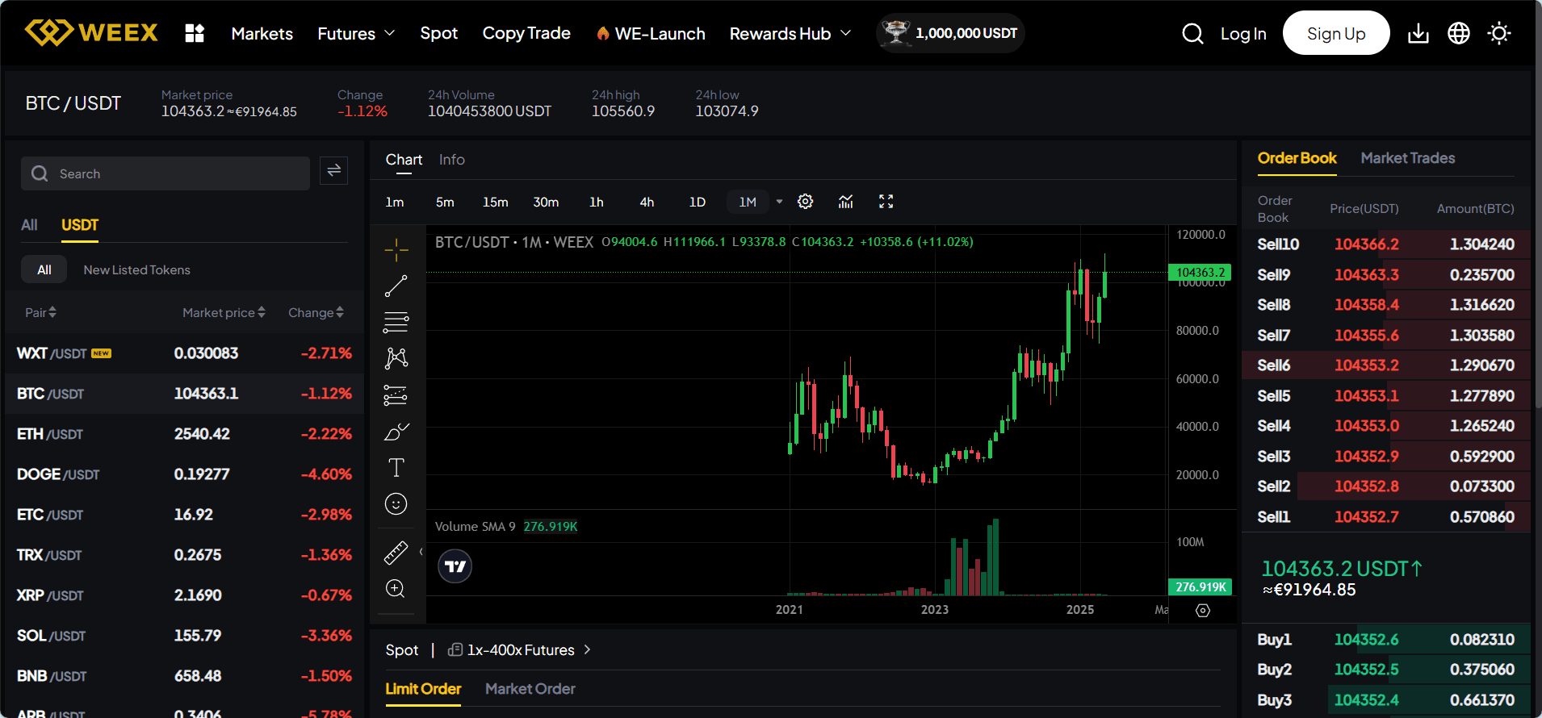
Task: Select the text annotation tool
Action: pyautogui.click(x=396, y=468)
